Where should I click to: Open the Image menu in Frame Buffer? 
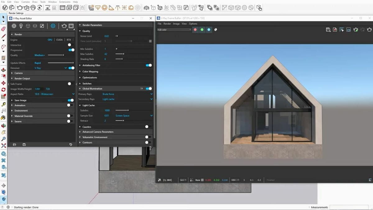(176, 23)
